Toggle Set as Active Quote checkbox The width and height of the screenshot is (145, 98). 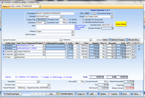tap(112, 13)
